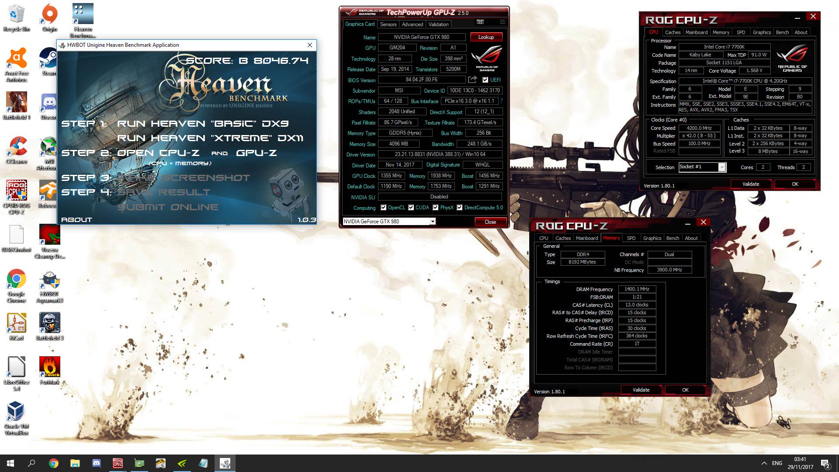Open Oracle VM VirtualBox desktop icon

coord(17,418)
